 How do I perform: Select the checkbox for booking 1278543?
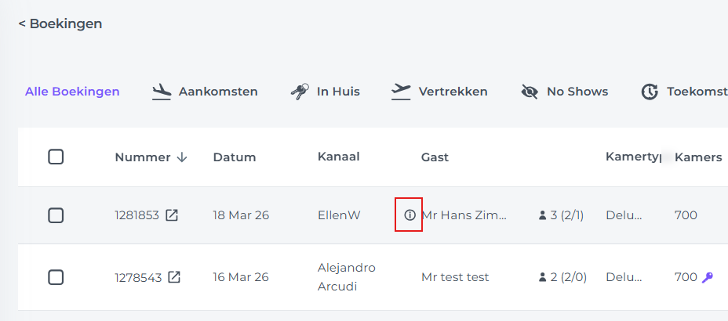coord(56,277)
